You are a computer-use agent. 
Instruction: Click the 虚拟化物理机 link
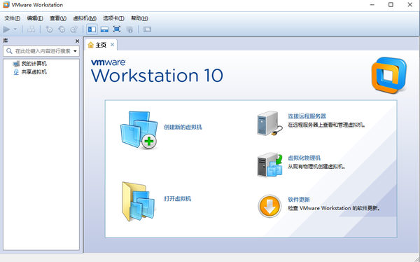[x=304, y=158]
